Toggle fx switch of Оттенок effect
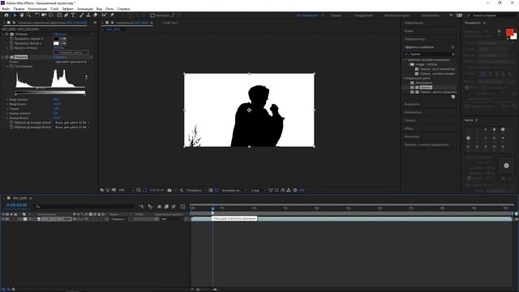This screenshot has height=292, width=519. point(7,34)
